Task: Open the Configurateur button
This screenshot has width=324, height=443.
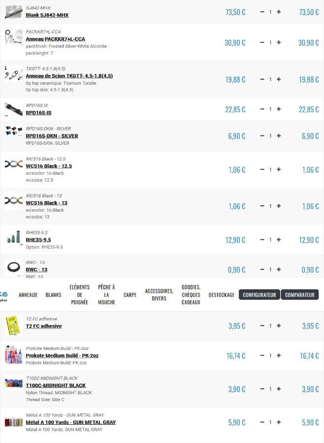Action: click(x=259, y=295)
